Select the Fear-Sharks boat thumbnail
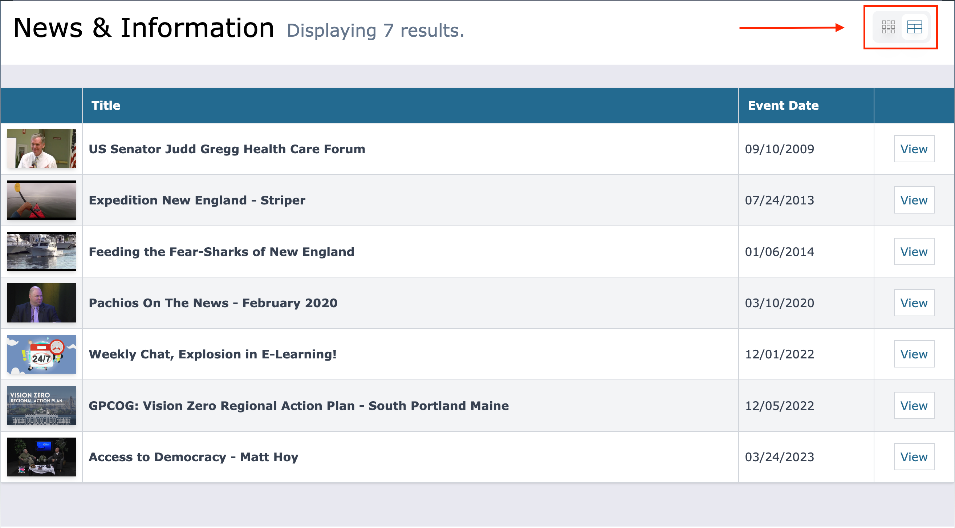955x528 pixels. [41, 251]
